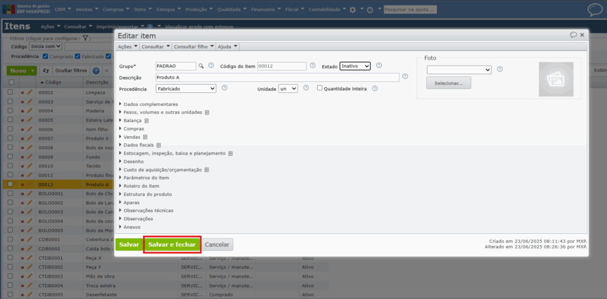Expand Observações técnicas section
The width and height of the screenshot is (607, 299).
[x=146, y=210]
